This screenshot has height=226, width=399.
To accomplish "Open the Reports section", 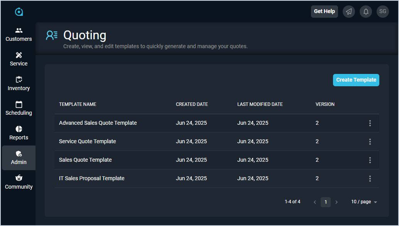I will pos(19,133).
